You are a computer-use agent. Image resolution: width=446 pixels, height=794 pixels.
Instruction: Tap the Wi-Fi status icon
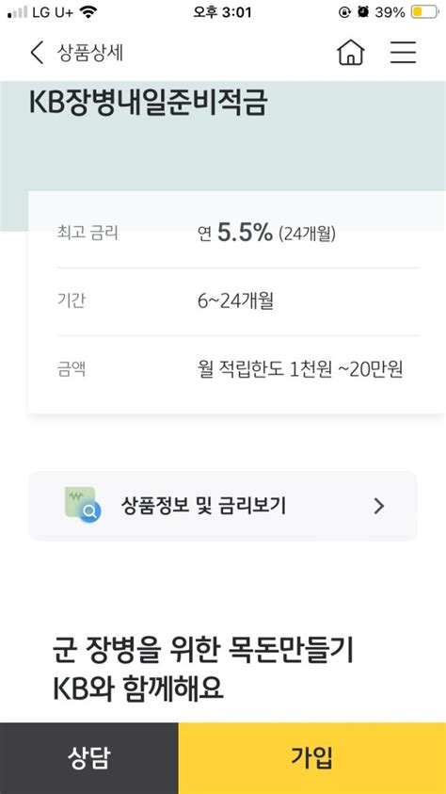89,12
